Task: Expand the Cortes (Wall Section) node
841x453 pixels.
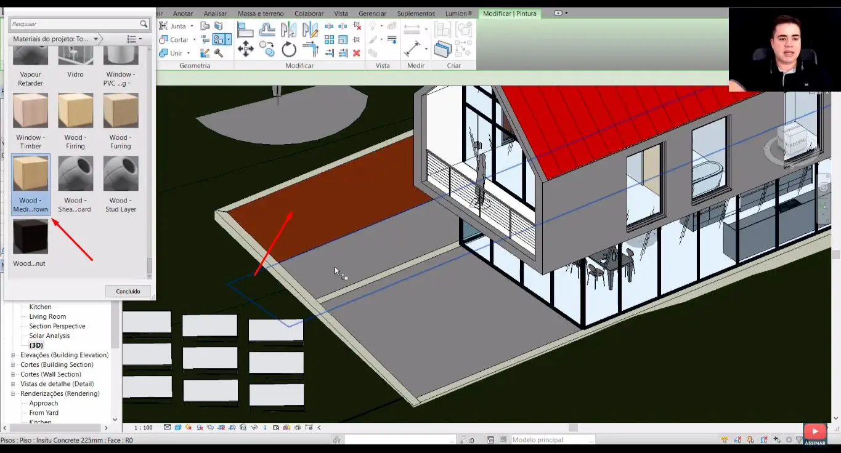Action: click(x=14, y=374)
